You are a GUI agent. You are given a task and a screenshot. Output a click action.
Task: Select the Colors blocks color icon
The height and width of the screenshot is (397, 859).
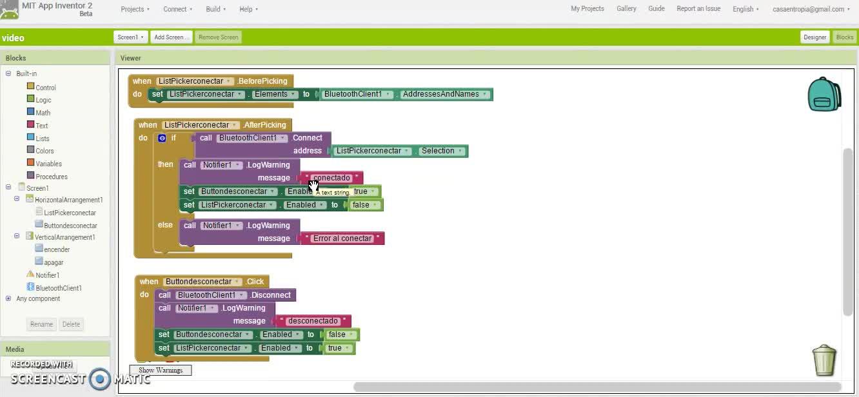point(30,150)
